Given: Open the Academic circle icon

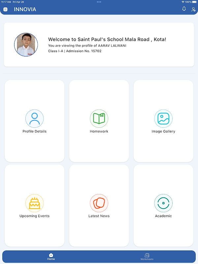Looking at the screenshot, I should coord(163,203).
